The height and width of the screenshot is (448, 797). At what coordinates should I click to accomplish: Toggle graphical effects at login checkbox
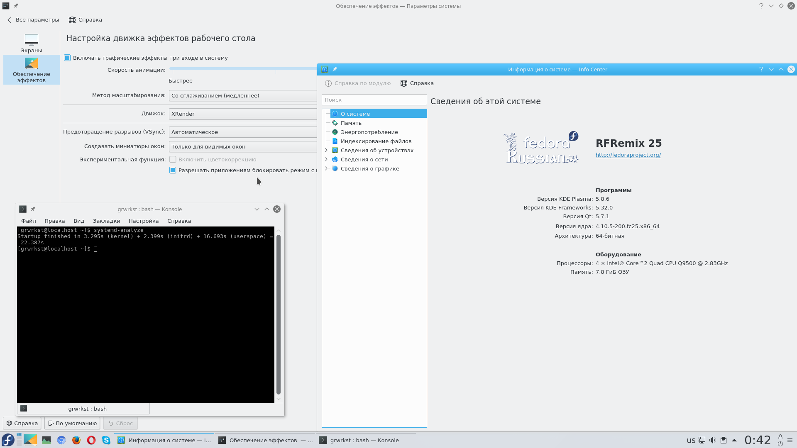tap(67, 58)
